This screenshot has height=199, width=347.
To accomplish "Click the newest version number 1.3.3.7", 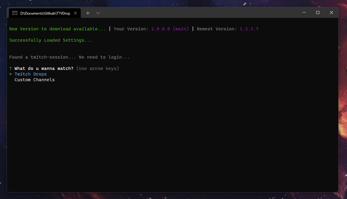I will pyautogui.click(x=249, y=29).
